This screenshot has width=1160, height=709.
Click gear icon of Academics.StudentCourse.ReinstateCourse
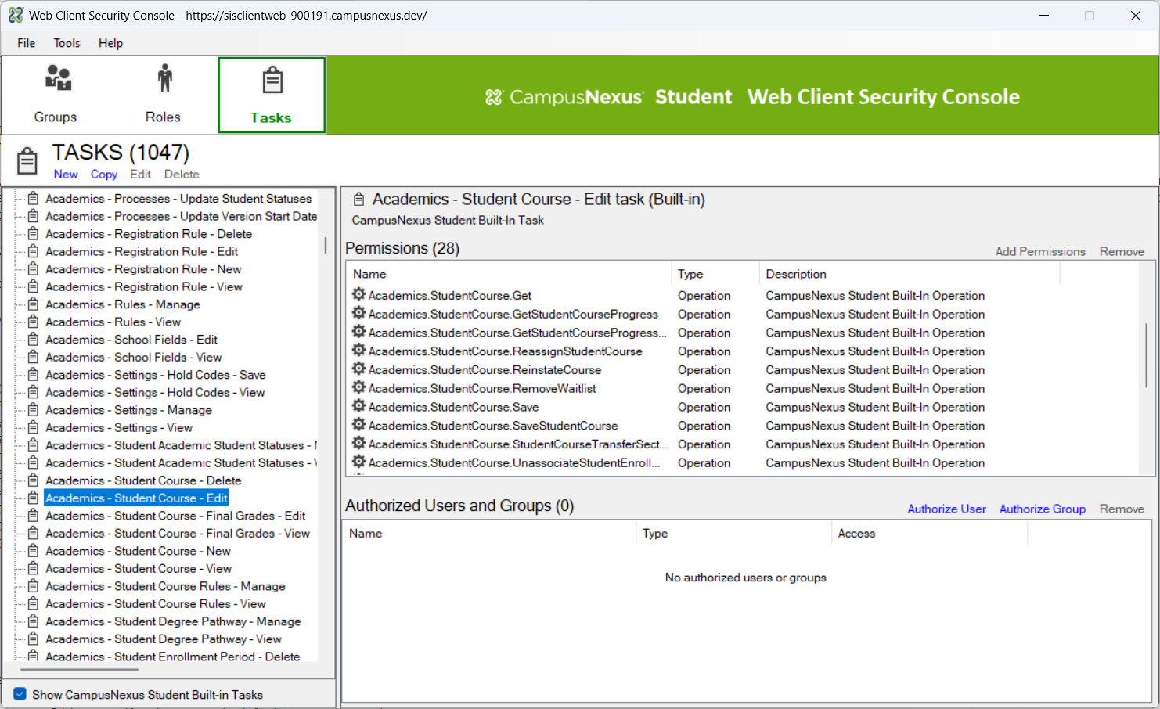point(358,369)
